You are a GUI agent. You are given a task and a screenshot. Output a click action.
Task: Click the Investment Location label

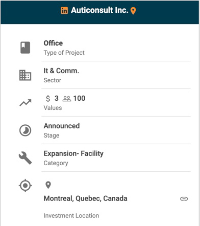(71, 216)
